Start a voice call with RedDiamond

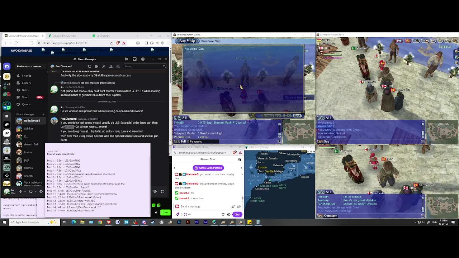pos(89,66)
